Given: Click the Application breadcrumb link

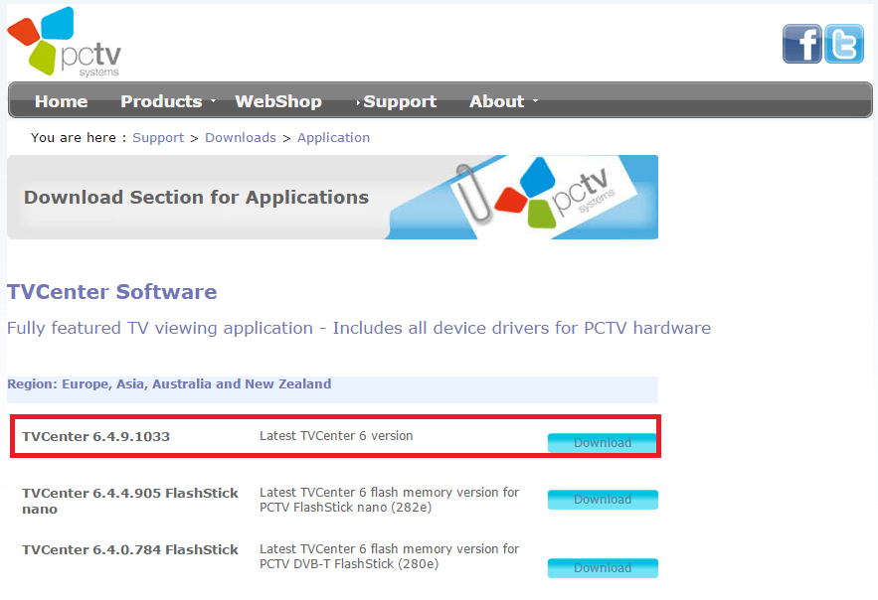Looking at the screenshot, I should (333, 138).
